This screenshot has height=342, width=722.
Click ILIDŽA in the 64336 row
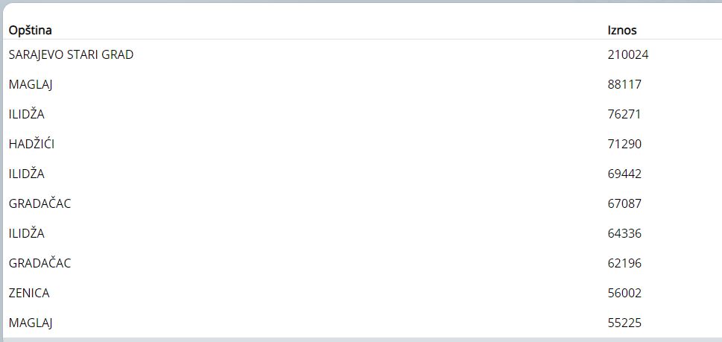click(x=27, y=233)
